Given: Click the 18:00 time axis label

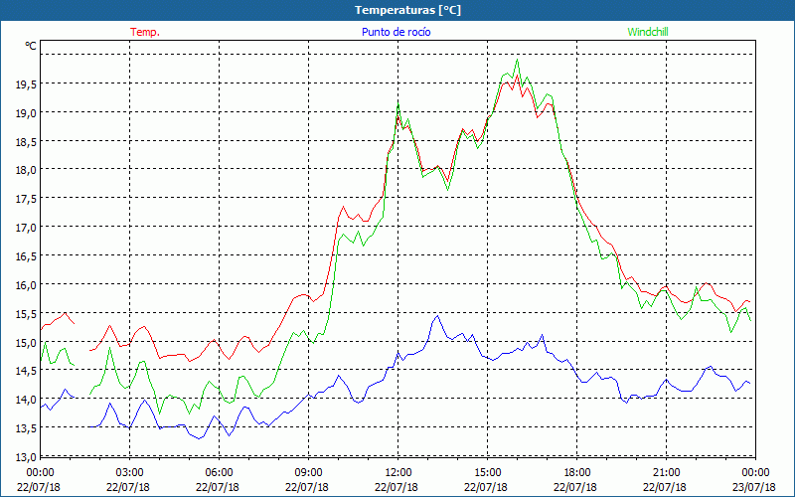Looking at the screenshot, I should [x=577, y=473].
